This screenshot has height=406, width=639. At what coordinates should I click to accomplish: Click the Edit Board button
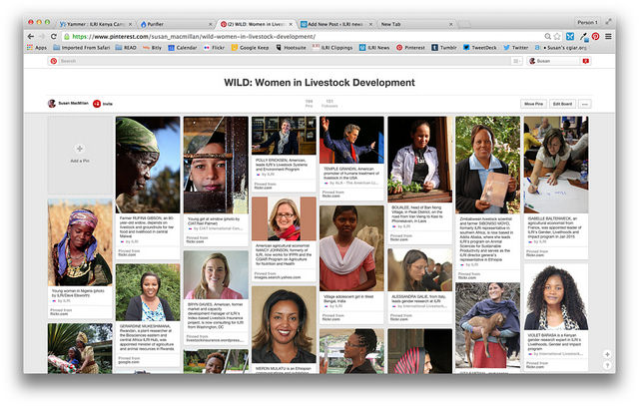pos(562,105)
